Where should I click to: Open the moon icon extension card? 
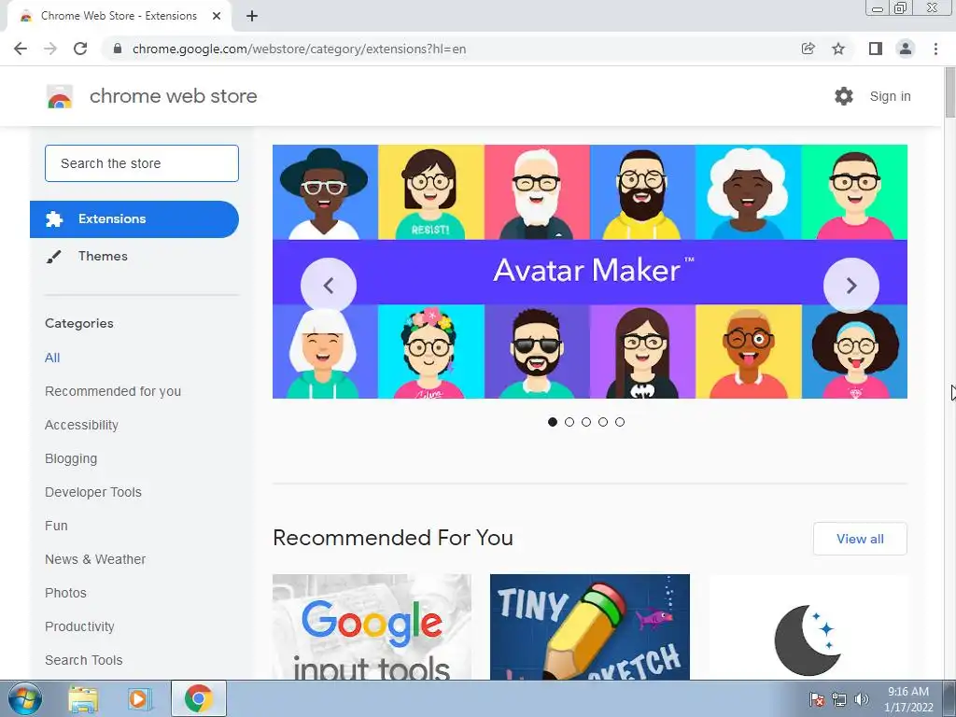[x=808, y=626]
